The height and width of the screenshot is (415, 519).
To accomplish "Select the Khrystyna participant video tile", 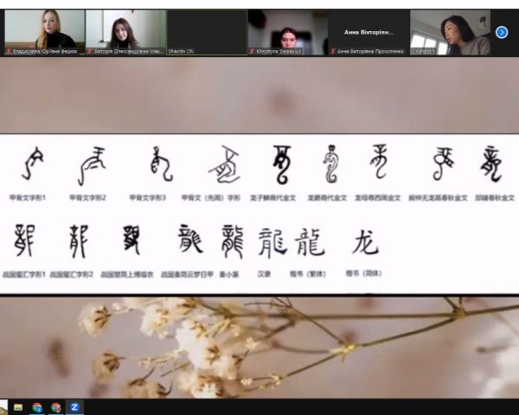I will click(287, 30).
